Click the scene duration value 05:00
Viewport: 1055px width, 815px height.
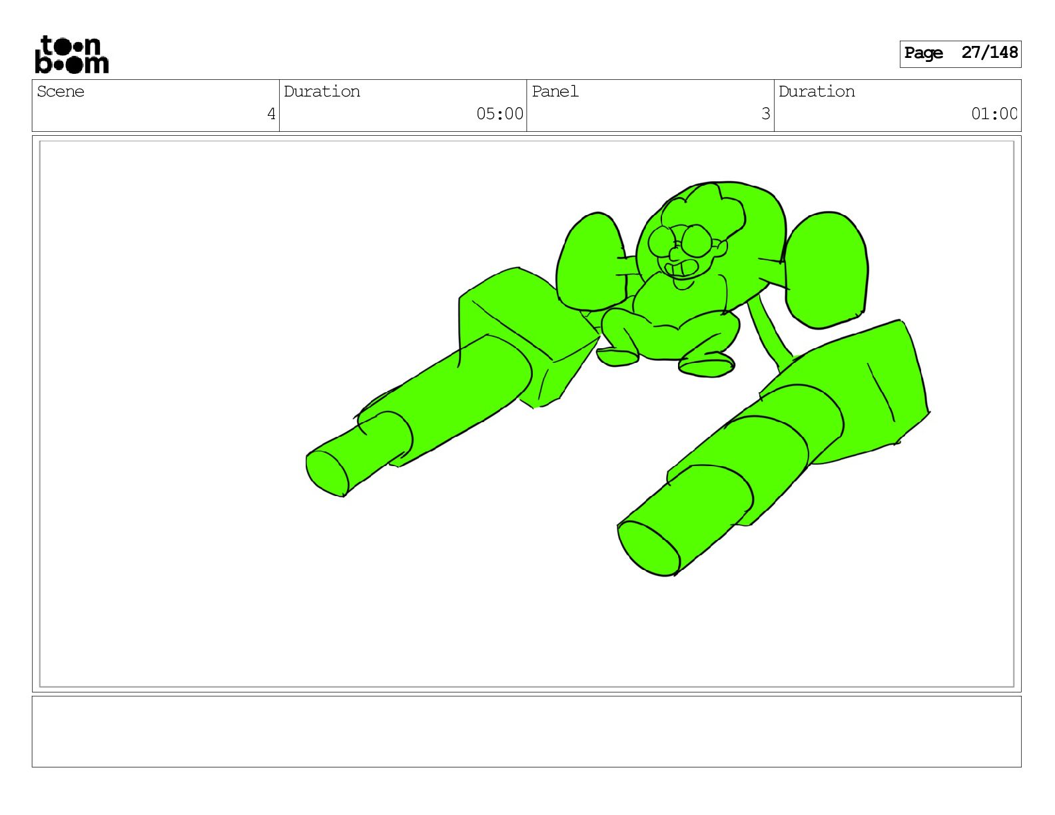(500, 114)
